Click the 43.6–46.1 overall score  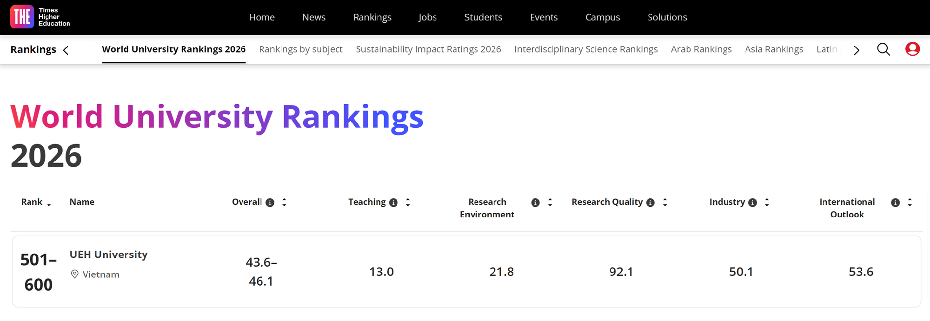coord(261,272)
